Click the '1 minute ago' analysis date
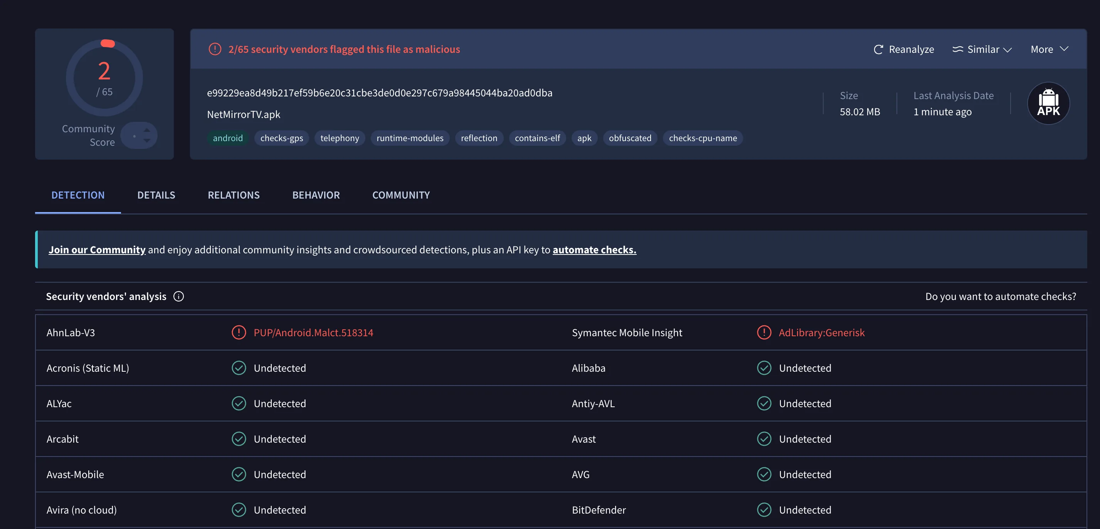This screenshot has width=1100, height=529. point(942,111)
